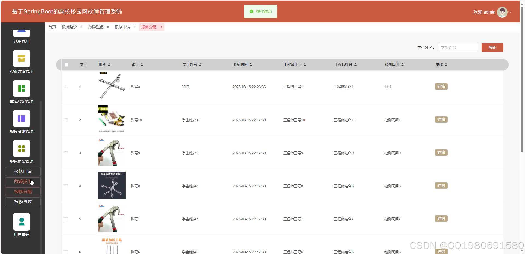Open 详情 for 账号9 row
Viewport: 525px width, 254px height.
tap(441, 153)
